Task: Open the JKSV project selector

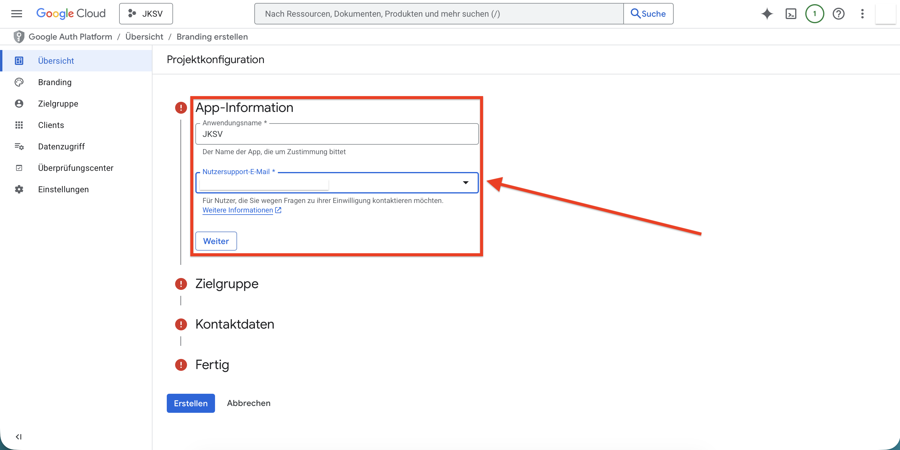Action: pos(146,14)
